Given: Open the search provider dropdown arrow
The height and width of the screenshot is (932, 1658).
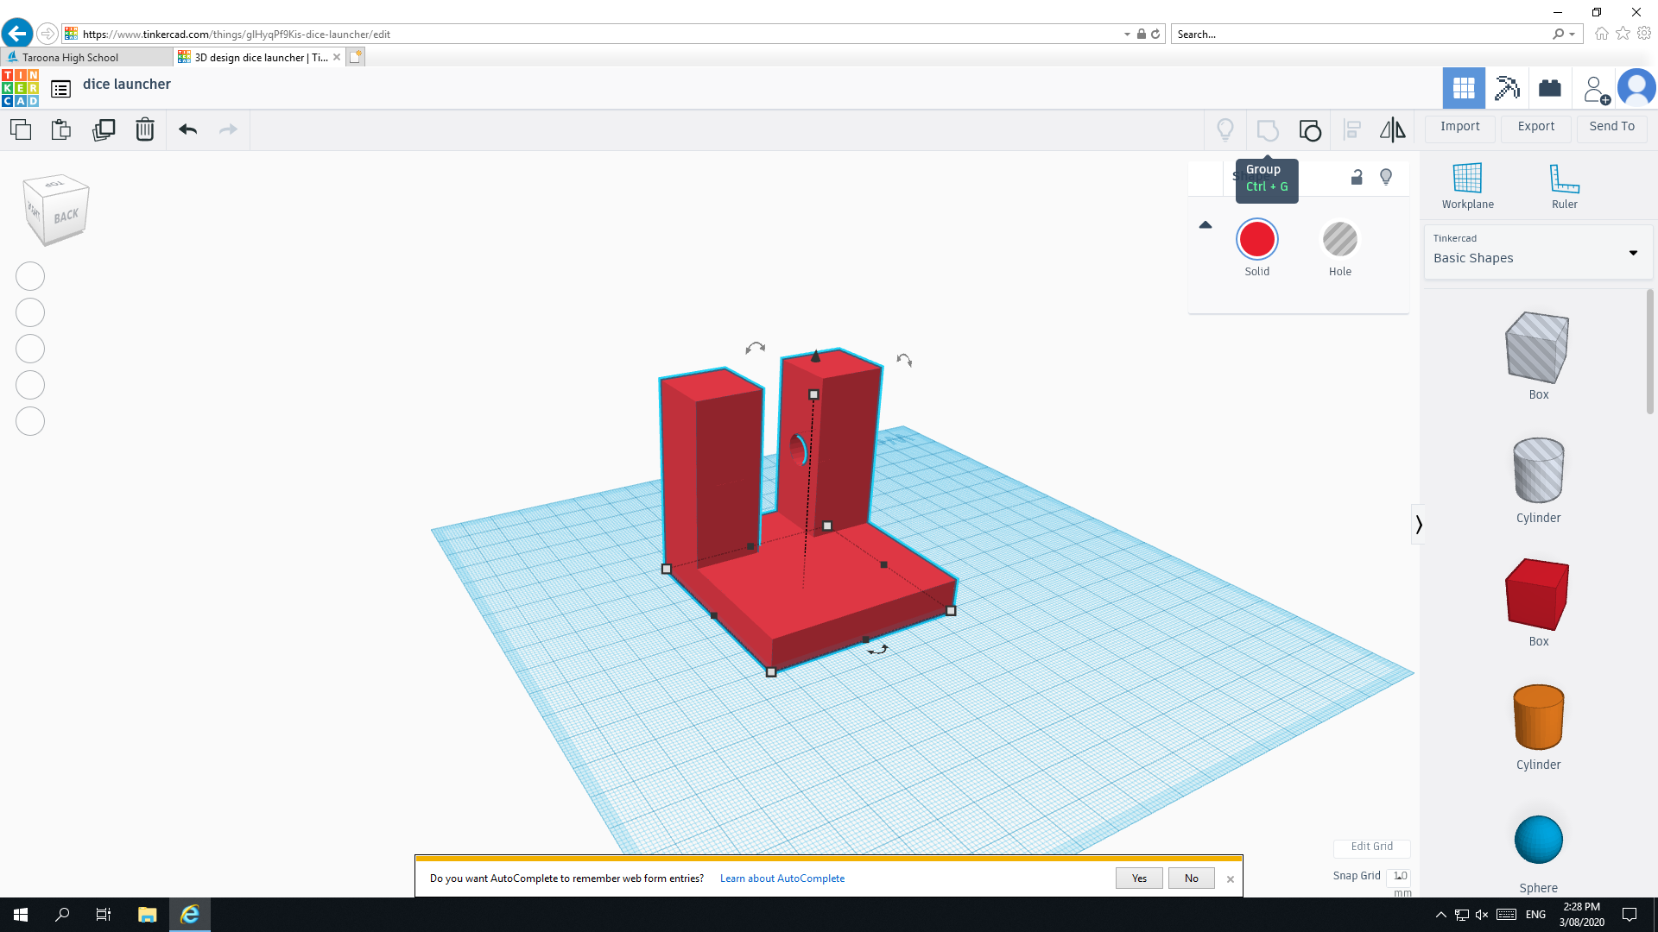Looking at the screenshot, I should pos(1572,35).
